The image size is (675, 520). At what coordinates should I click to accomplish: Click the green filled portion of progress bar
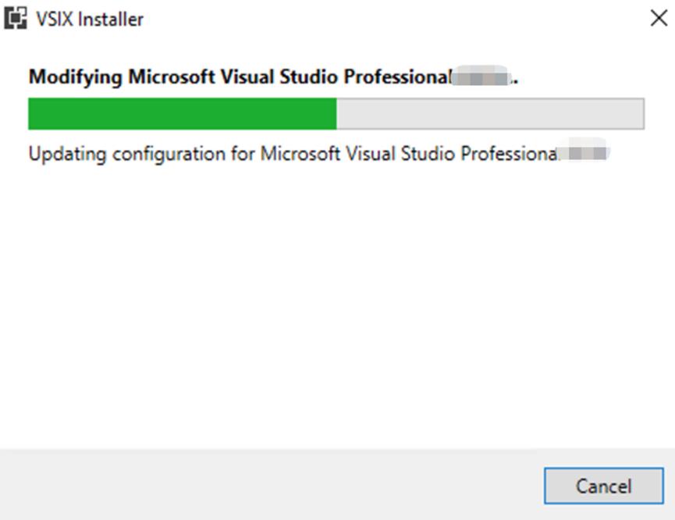182,114
